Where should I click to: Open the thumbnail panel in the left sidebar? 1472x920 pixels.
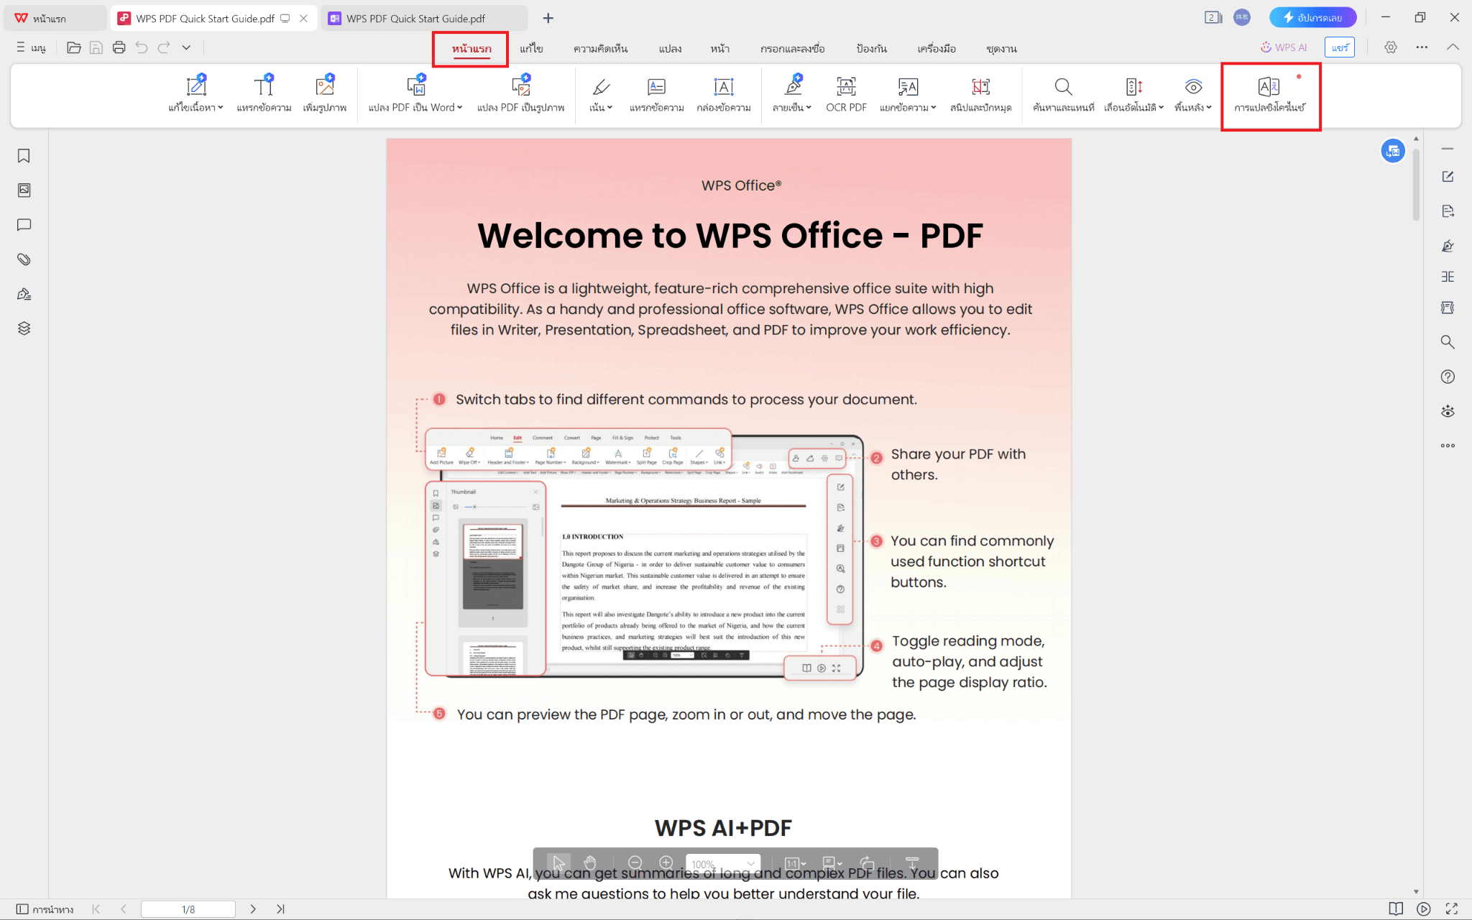24,190
